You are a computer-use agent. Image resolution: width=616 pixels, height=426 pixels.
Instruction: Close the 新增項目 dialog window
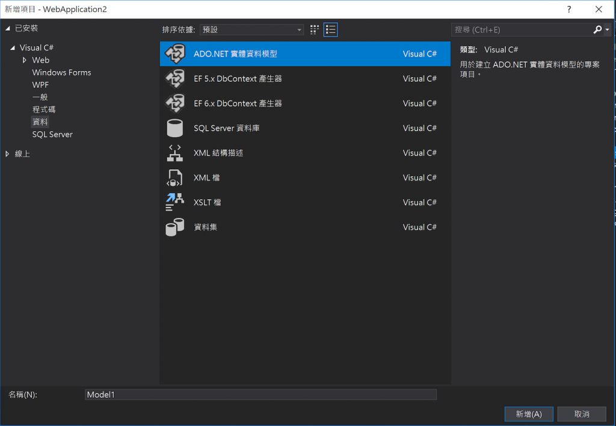[x=599, y=9]
